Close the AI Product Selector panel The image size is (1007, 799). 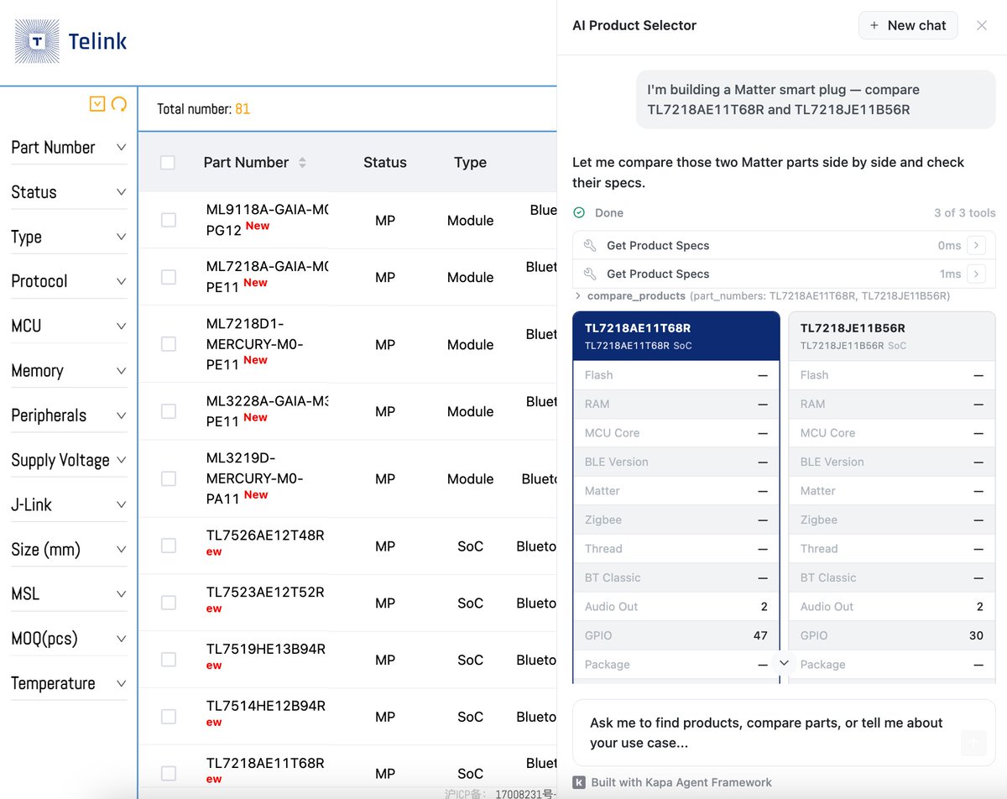(982, 25)
